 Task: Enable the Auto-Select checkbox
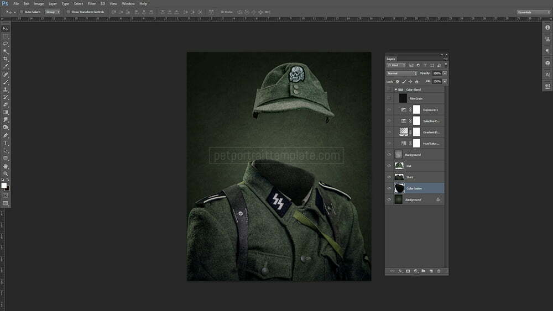[x=22, y=12]
